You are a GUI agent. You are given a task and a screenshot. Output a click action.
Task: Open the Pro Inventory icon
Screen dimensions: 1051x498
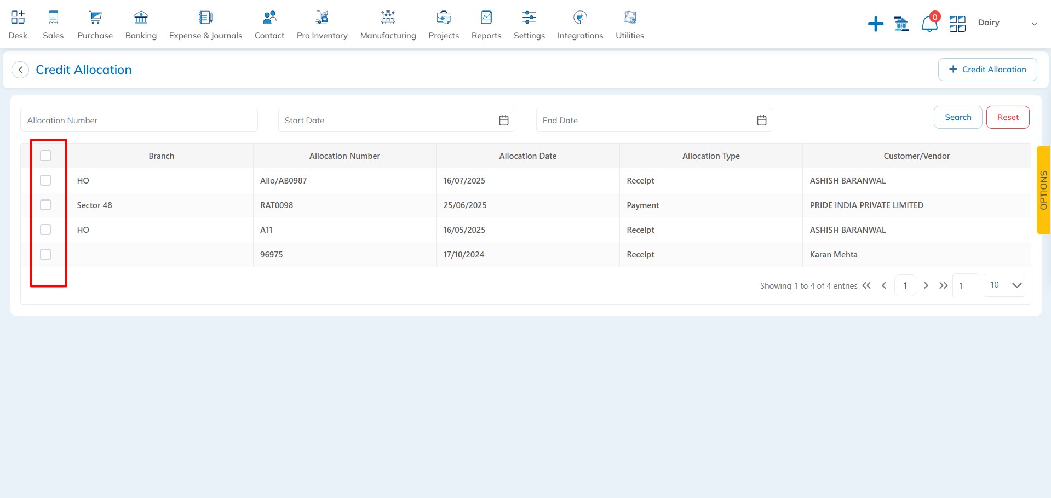point(322,18)
